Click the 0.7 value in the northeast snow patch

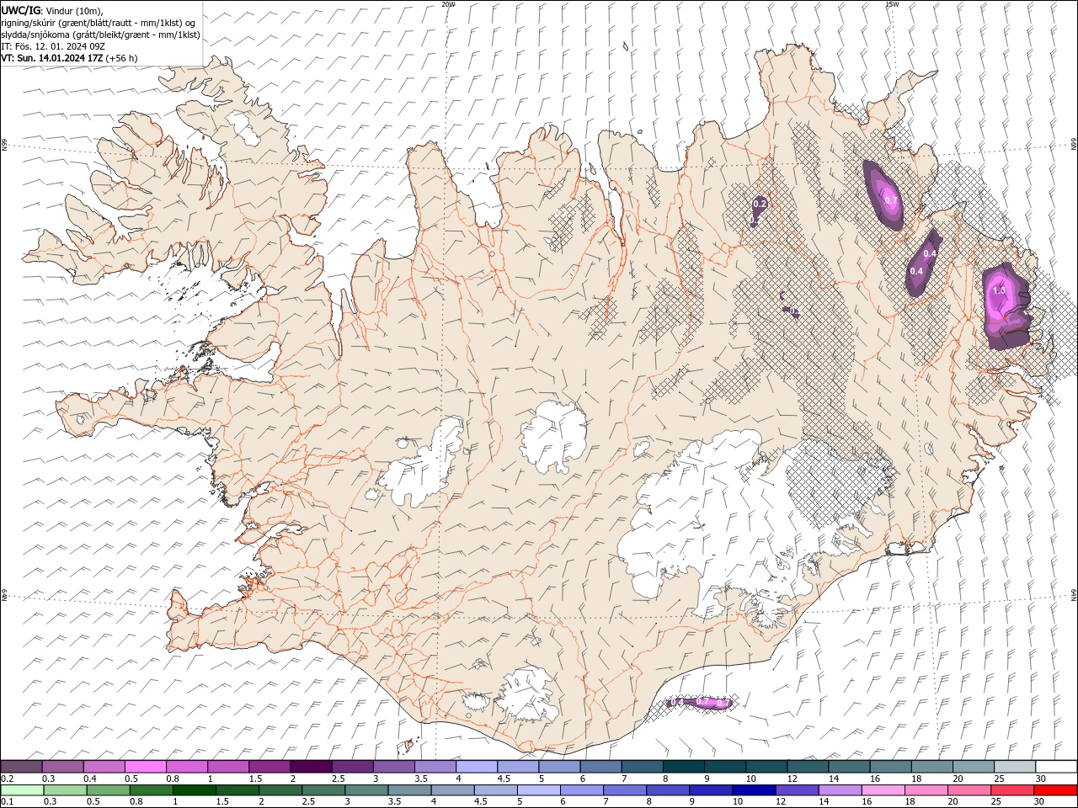(x=891, y=200)
